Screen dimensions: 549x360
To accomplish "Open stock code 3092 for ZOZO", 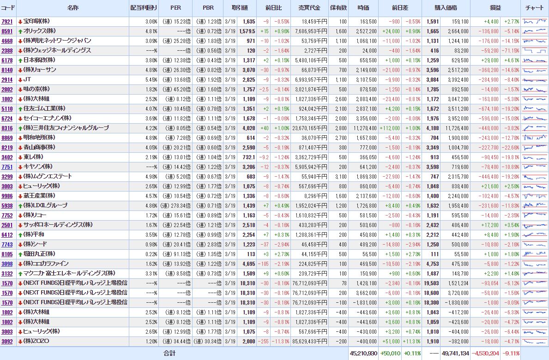I will [x=7, y=341].
